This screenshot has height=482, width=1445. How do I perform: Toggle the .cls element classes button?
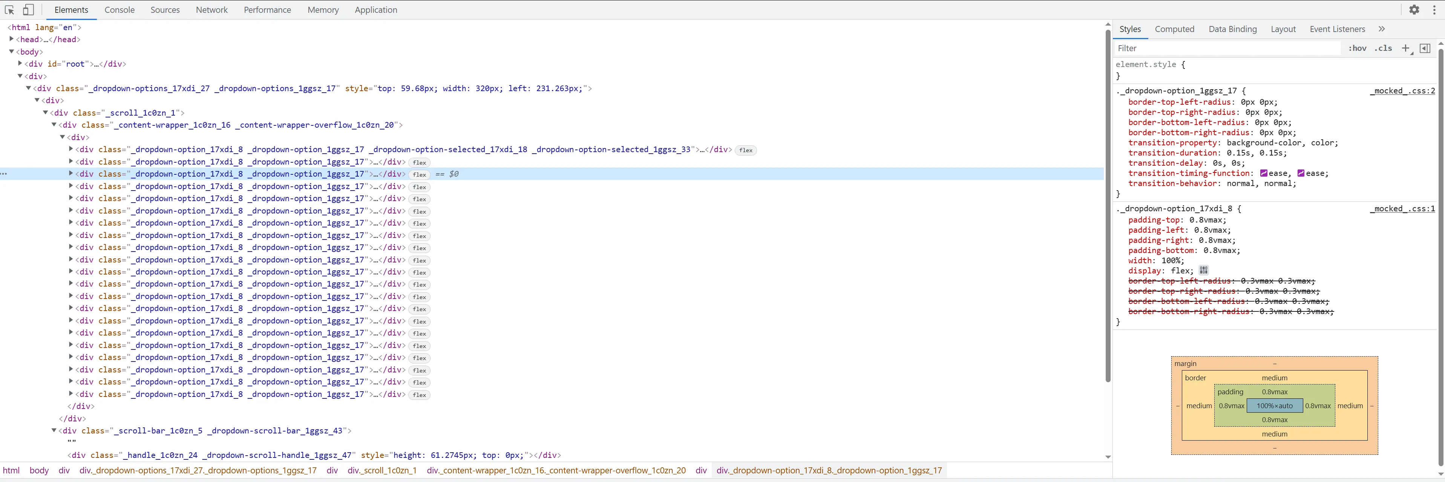pyautogui.click(x=1383, y=48)
